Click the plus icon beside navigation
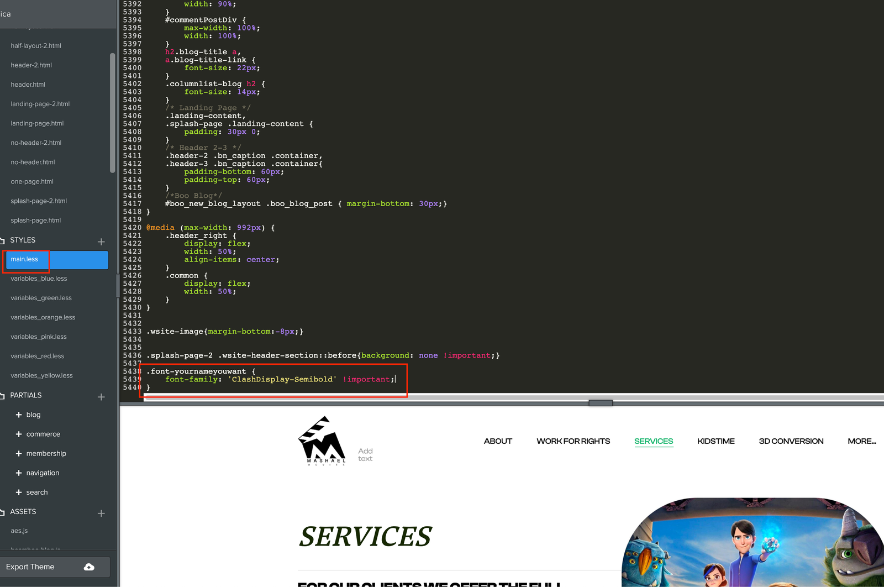884x587 pixels. pos(18,473)
